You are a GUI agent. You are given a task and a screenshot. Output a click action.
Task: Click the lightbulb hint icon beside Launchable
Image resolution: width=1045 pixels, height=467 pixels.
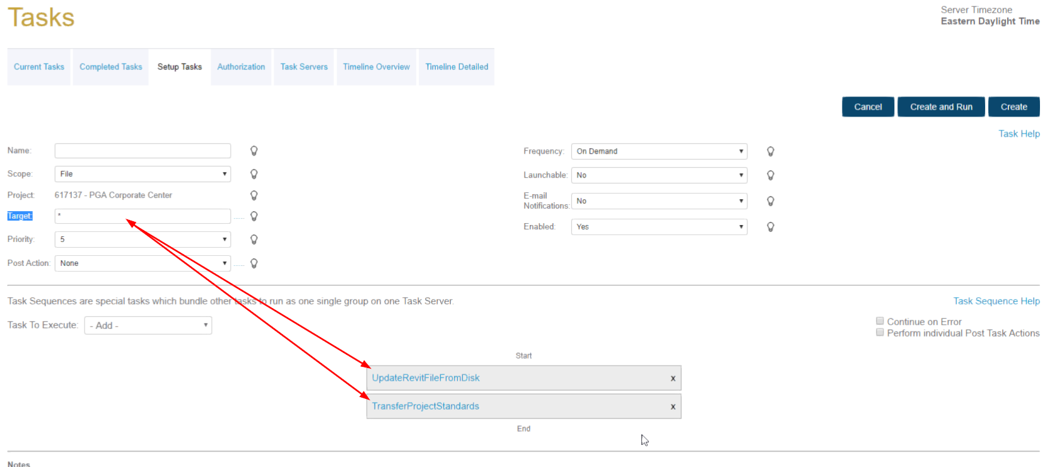[x=770, y=175]
